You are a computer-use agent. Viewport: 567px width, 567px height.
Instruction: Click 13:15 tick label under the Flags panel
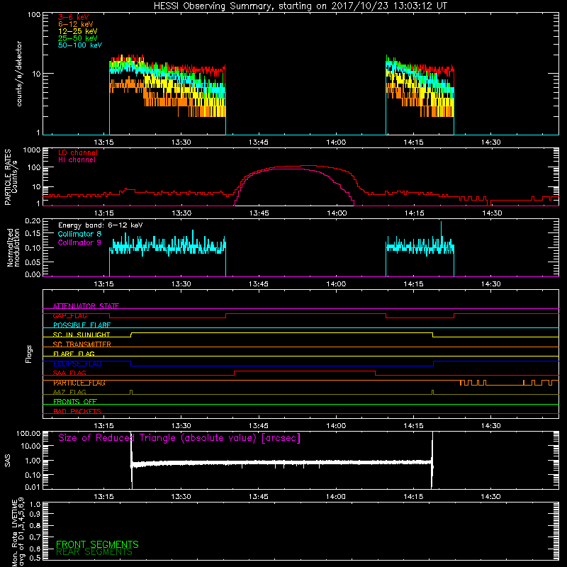tap(103, 426)
